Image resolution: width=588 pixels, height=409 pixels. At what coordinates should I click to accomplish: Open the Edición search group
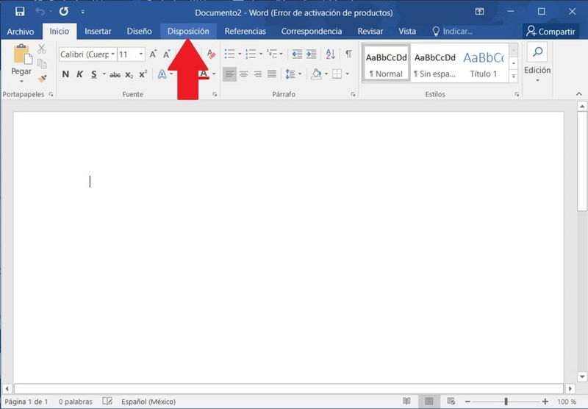537,64
